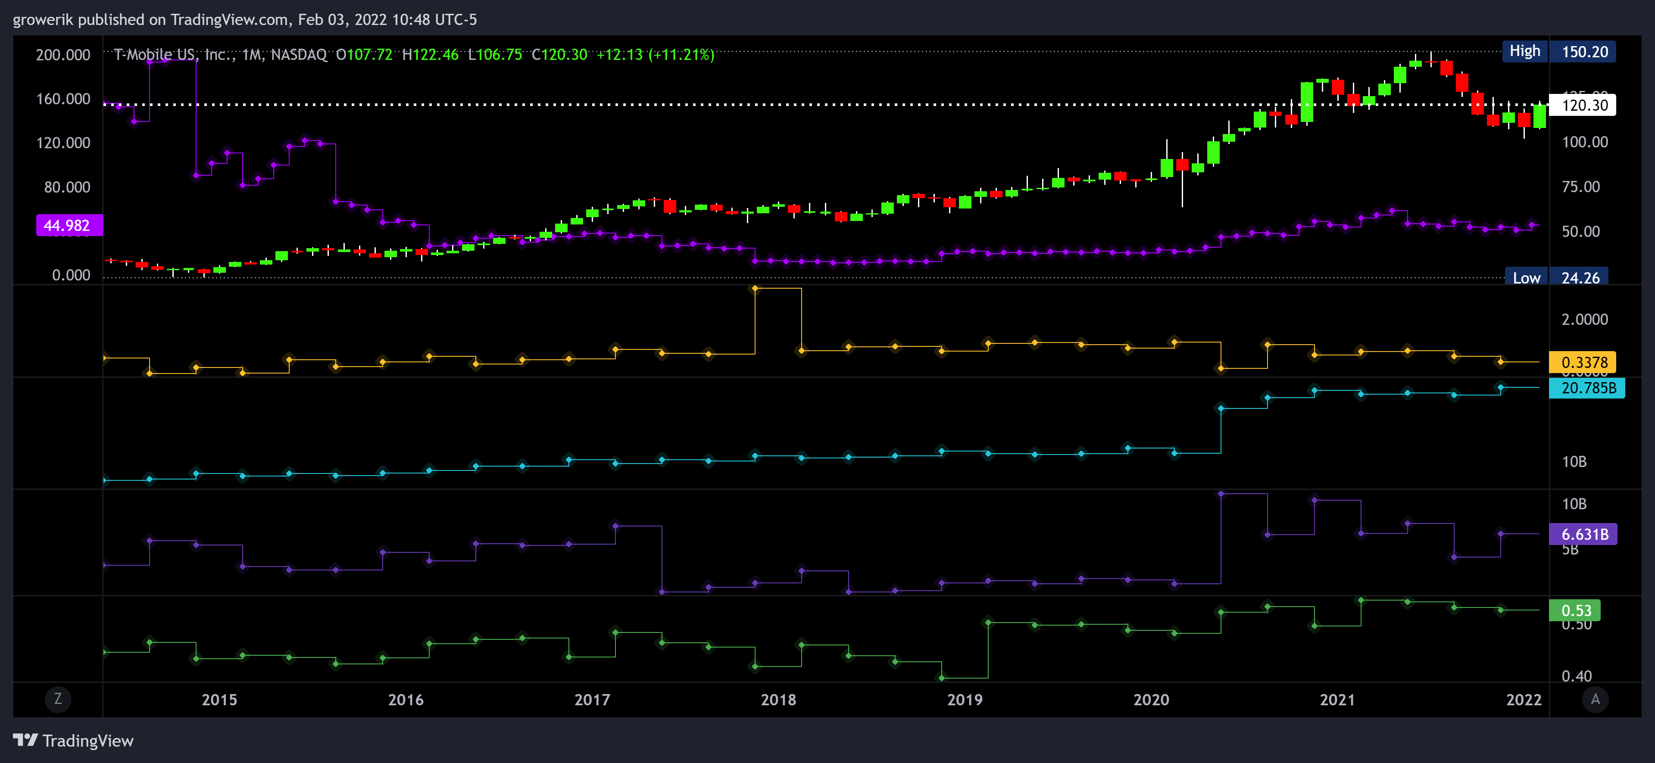Click the 200.000 left axis label

(x=63, y=55)
